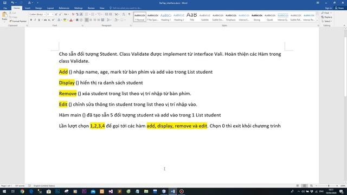This screenshot has height=195, width=347.
Task: Open the Font dialog launcher
Action: (82, 25)
